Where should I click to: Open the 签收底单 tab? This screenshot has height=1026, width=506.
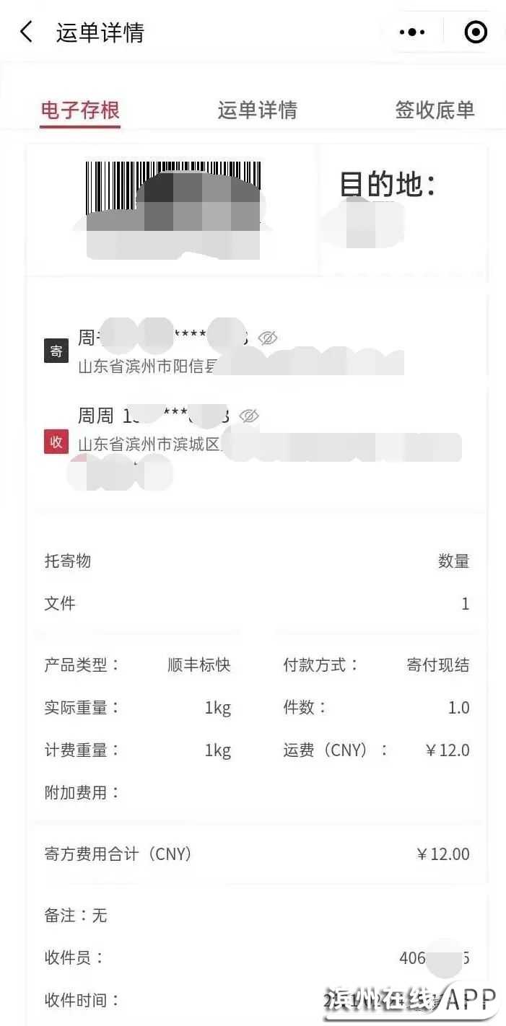pos(435,110)
